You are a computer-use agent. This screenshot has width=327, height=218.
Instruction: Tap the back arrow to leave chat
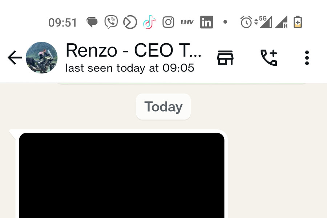(x=15, y=58)
